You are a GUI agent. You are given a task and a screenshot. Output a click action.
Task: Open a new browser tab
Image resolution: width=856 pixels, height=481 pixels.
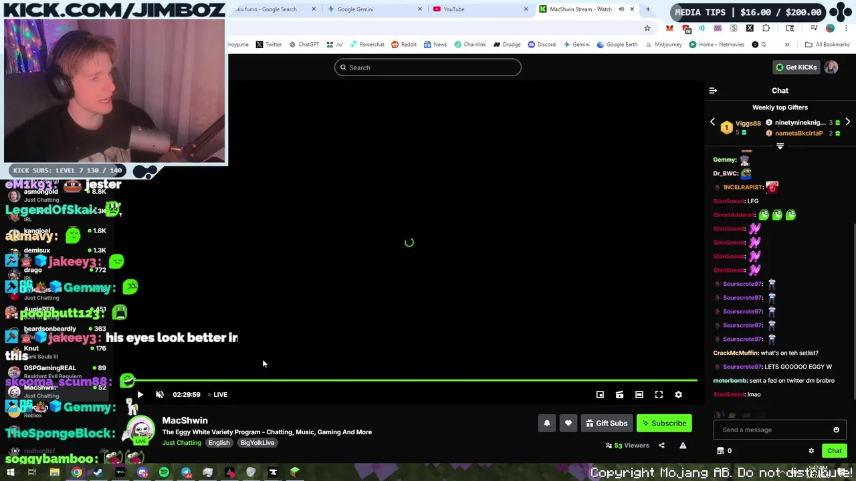tap(647, 9)
